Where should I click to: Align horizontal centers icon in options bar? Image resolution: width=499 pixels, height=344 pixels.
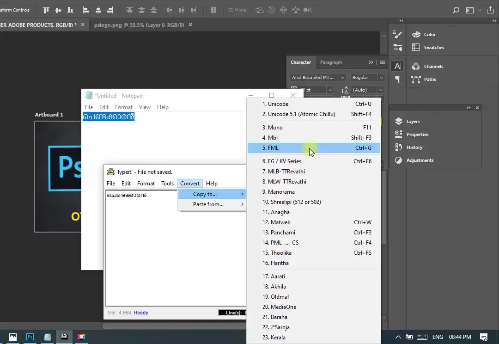[98, 10]
